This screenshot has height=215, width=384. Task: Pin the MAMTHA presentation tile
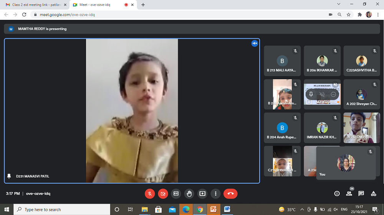coord(311,94)
